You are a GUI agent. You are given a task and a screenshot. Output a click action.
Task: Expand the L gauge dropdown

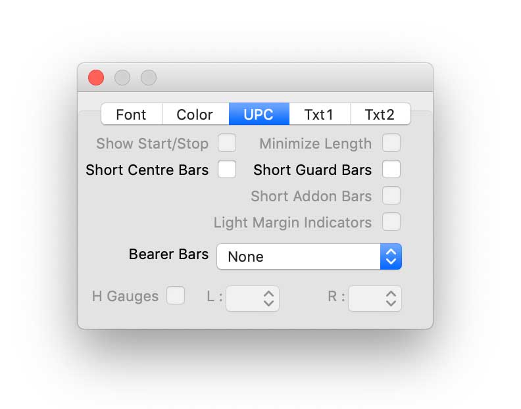tap(253, 298)
